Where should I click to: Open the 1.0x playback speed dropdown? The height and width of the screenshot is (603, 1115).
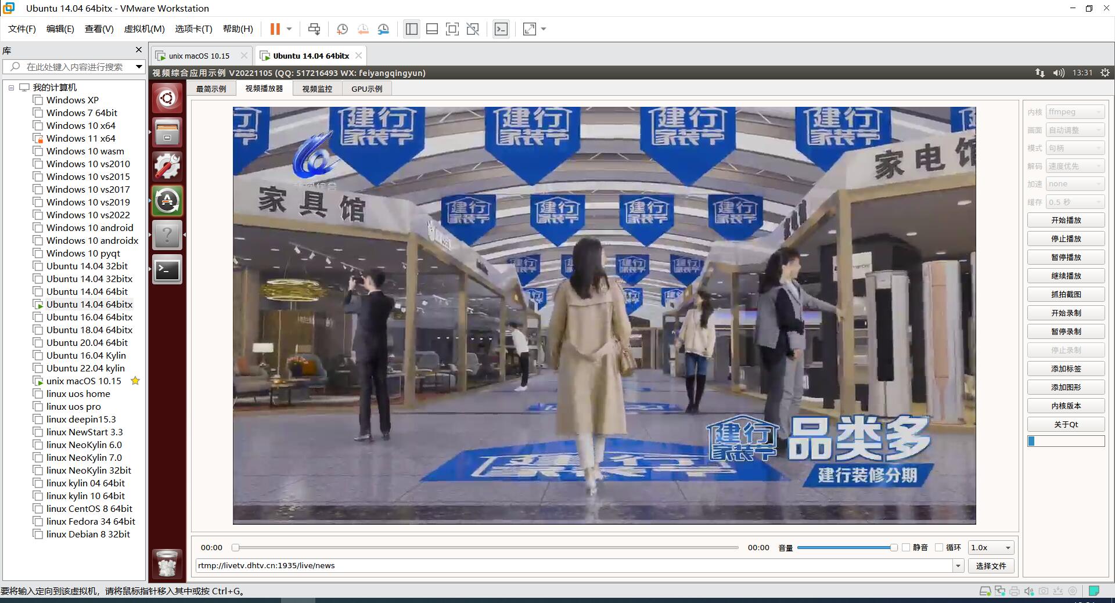991,547
